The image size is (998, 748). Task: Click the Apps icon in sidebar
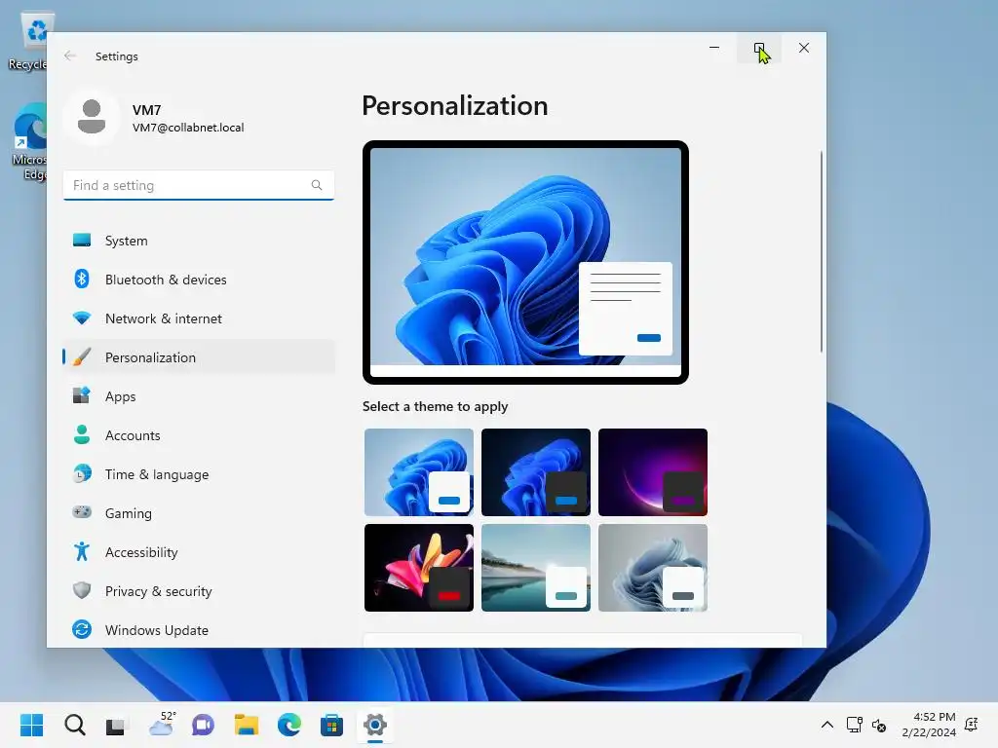click(x=82, y=395)
